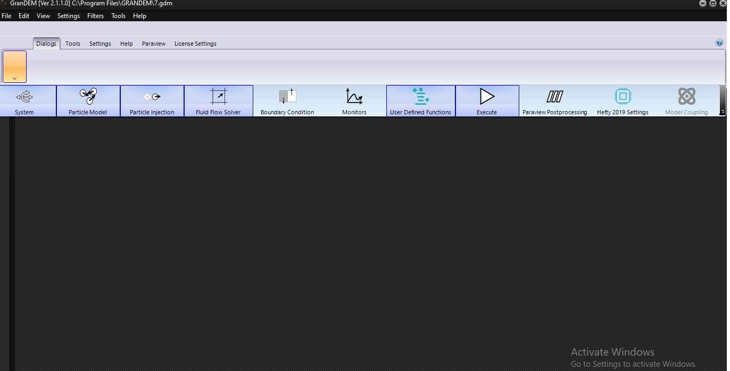Click the Execute play button
730x371 pixels.
pos(487,101)
